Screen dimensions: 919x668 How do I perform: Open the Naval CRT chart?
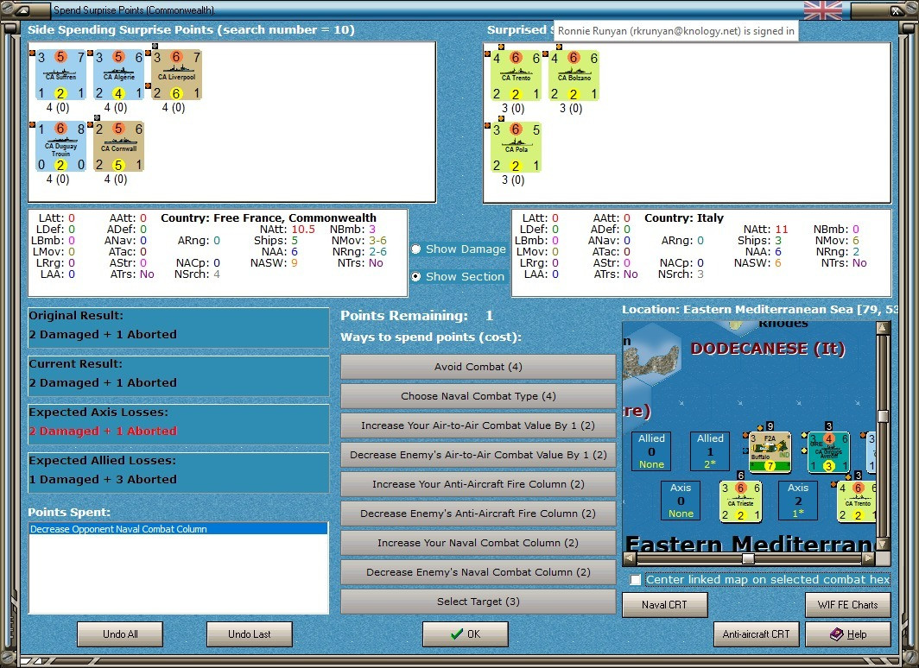[x=665, y=605]
